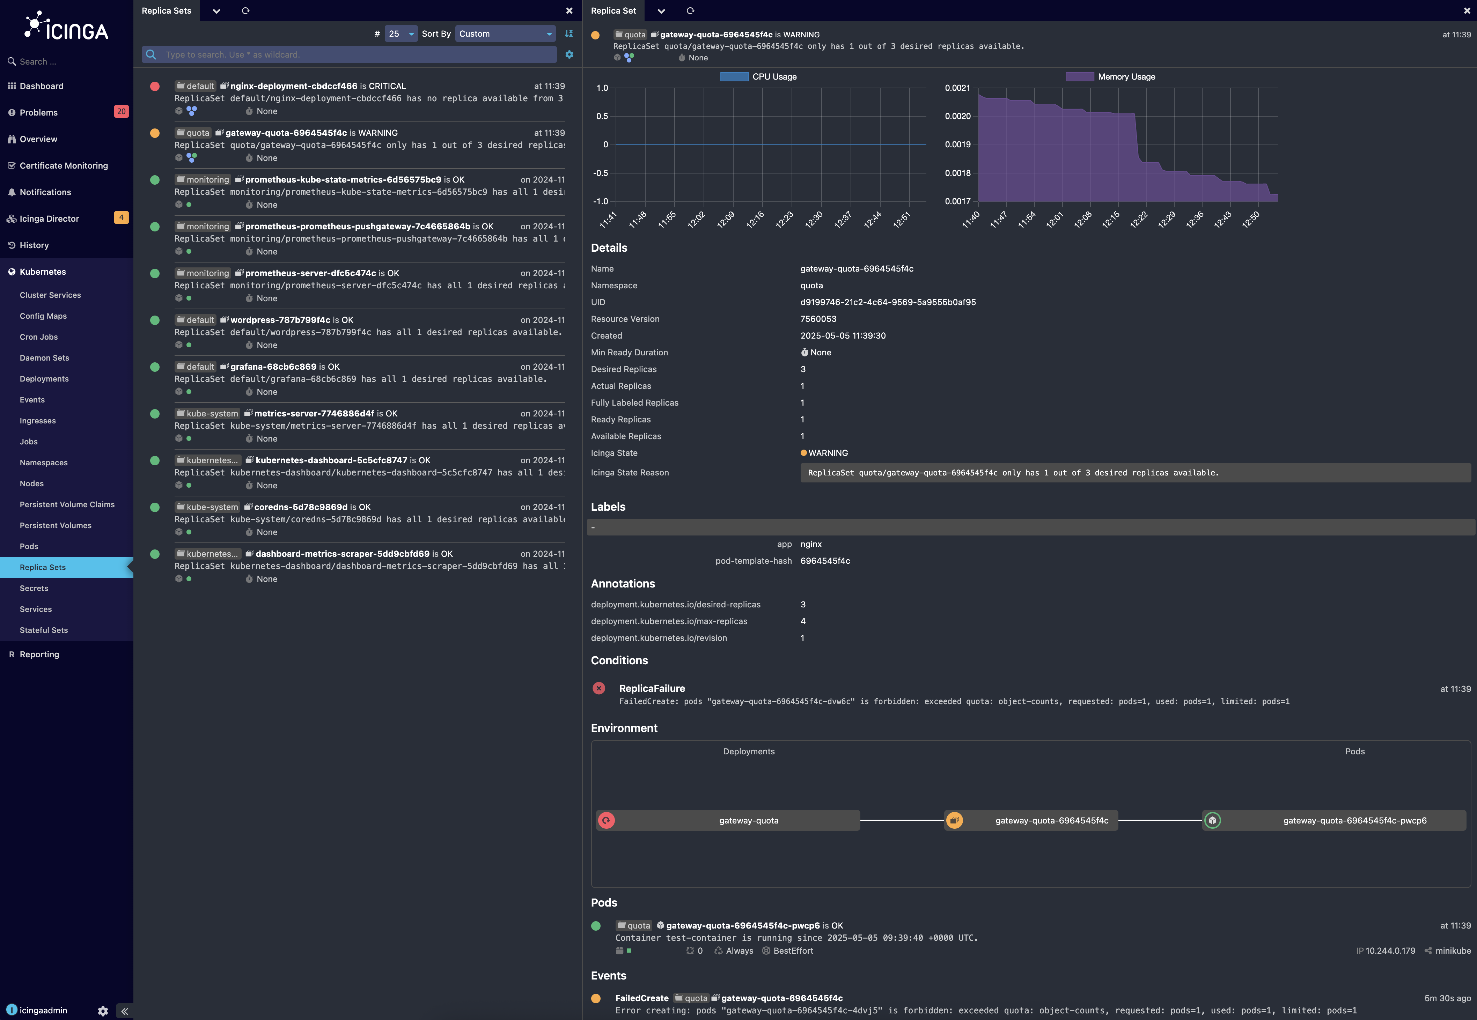Click pod icon on pwcp6 environment node

pos(1212,821)
